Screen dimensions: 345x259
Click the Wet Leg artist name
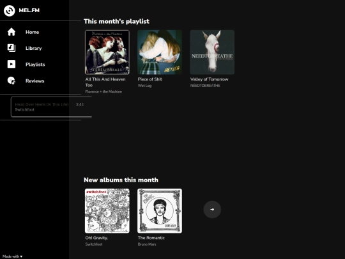coord(144,86)
